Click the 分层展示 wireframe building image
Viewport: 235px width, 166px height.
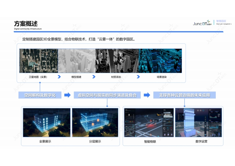pos(95,123)
